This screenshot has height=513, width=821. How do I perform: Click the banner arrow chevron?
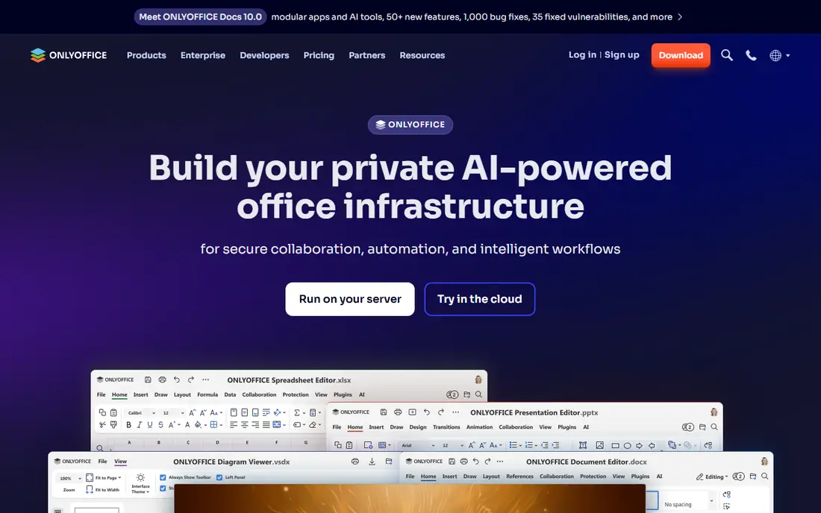click(680, 16)
